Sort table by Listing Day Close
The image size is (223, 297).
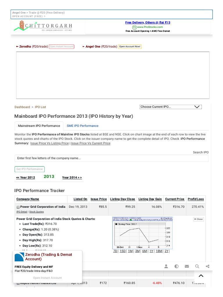[123, 199]
